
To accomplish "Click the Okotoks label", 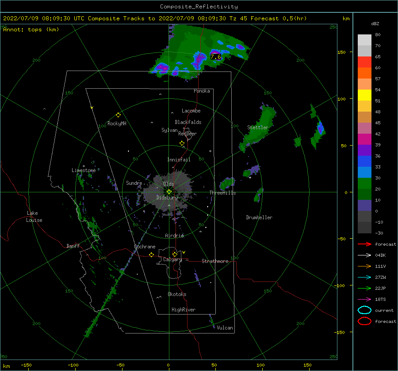I will click(x=177, y=294).
